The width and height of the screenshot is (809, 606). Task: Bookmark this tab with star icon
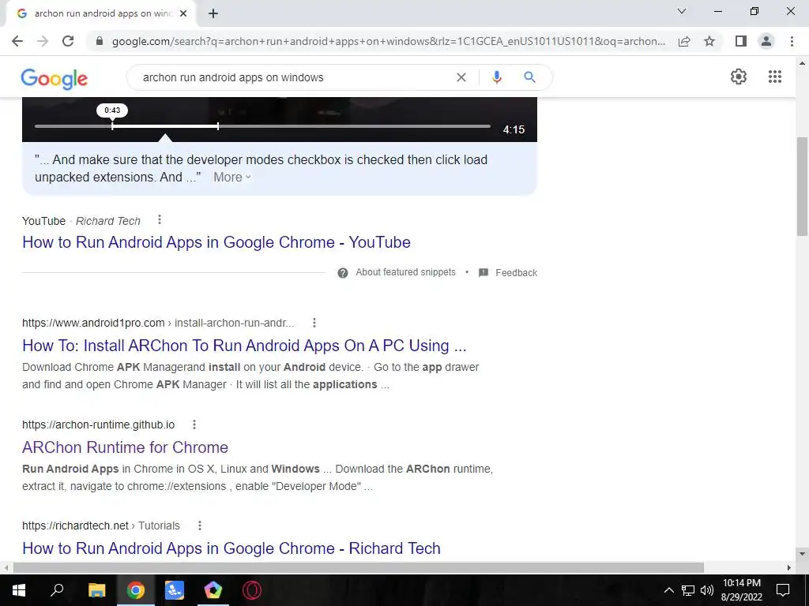(709, 41)
